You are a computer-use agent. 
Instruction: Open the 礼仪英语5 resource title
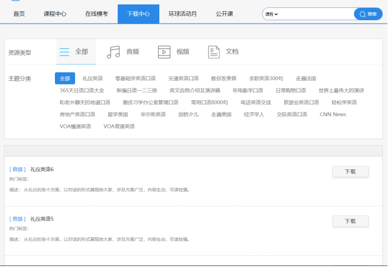(x=42, y=219)
